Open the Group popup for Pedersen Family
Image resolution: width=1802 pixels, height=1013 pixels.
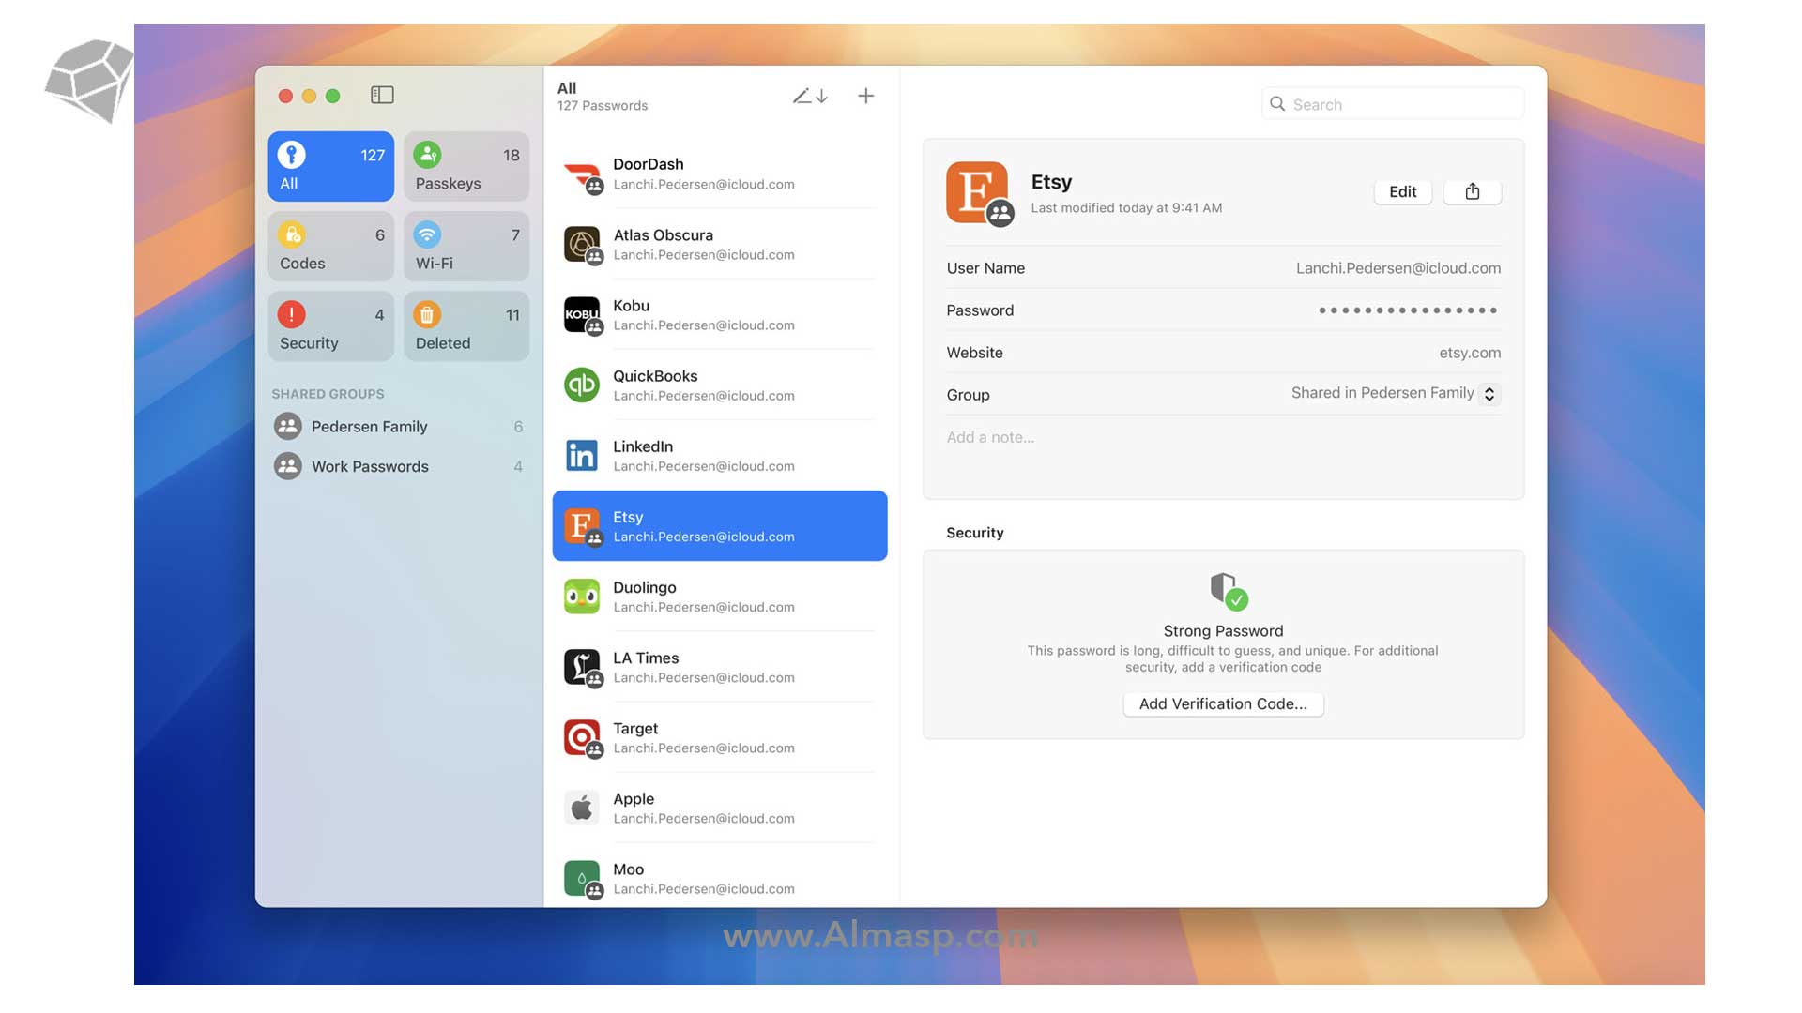1489,394
